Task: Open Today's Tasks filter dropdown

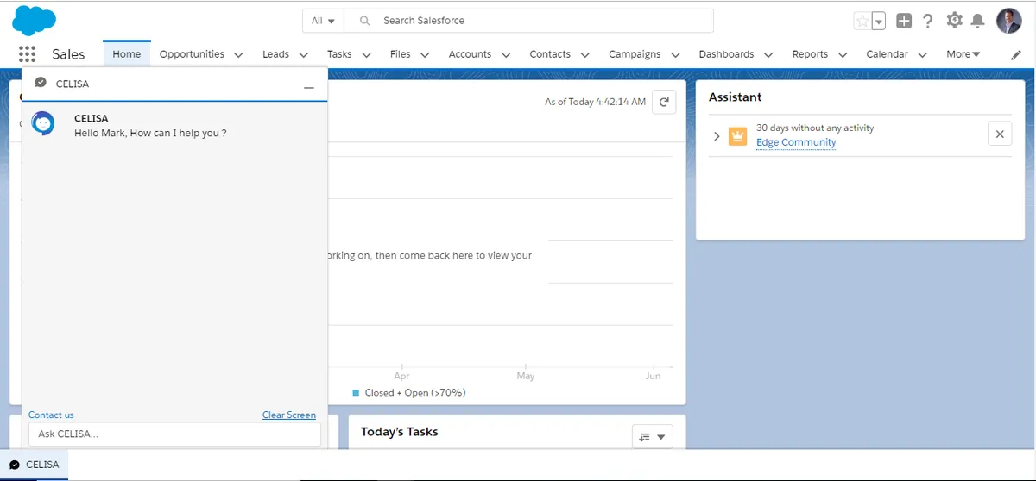Action: pyautogui.click(x=652, y=437)
